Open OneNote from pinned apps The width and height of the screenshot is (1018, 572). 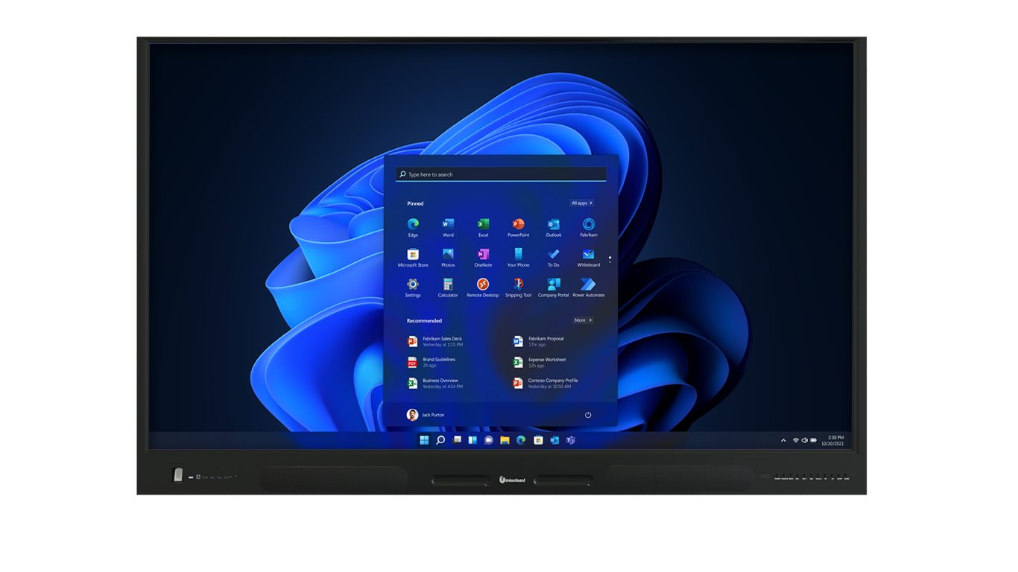[483, 255]
